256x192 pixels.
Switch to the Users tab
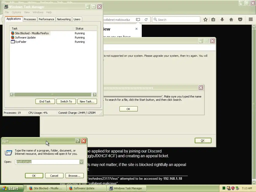coord(77,19)
